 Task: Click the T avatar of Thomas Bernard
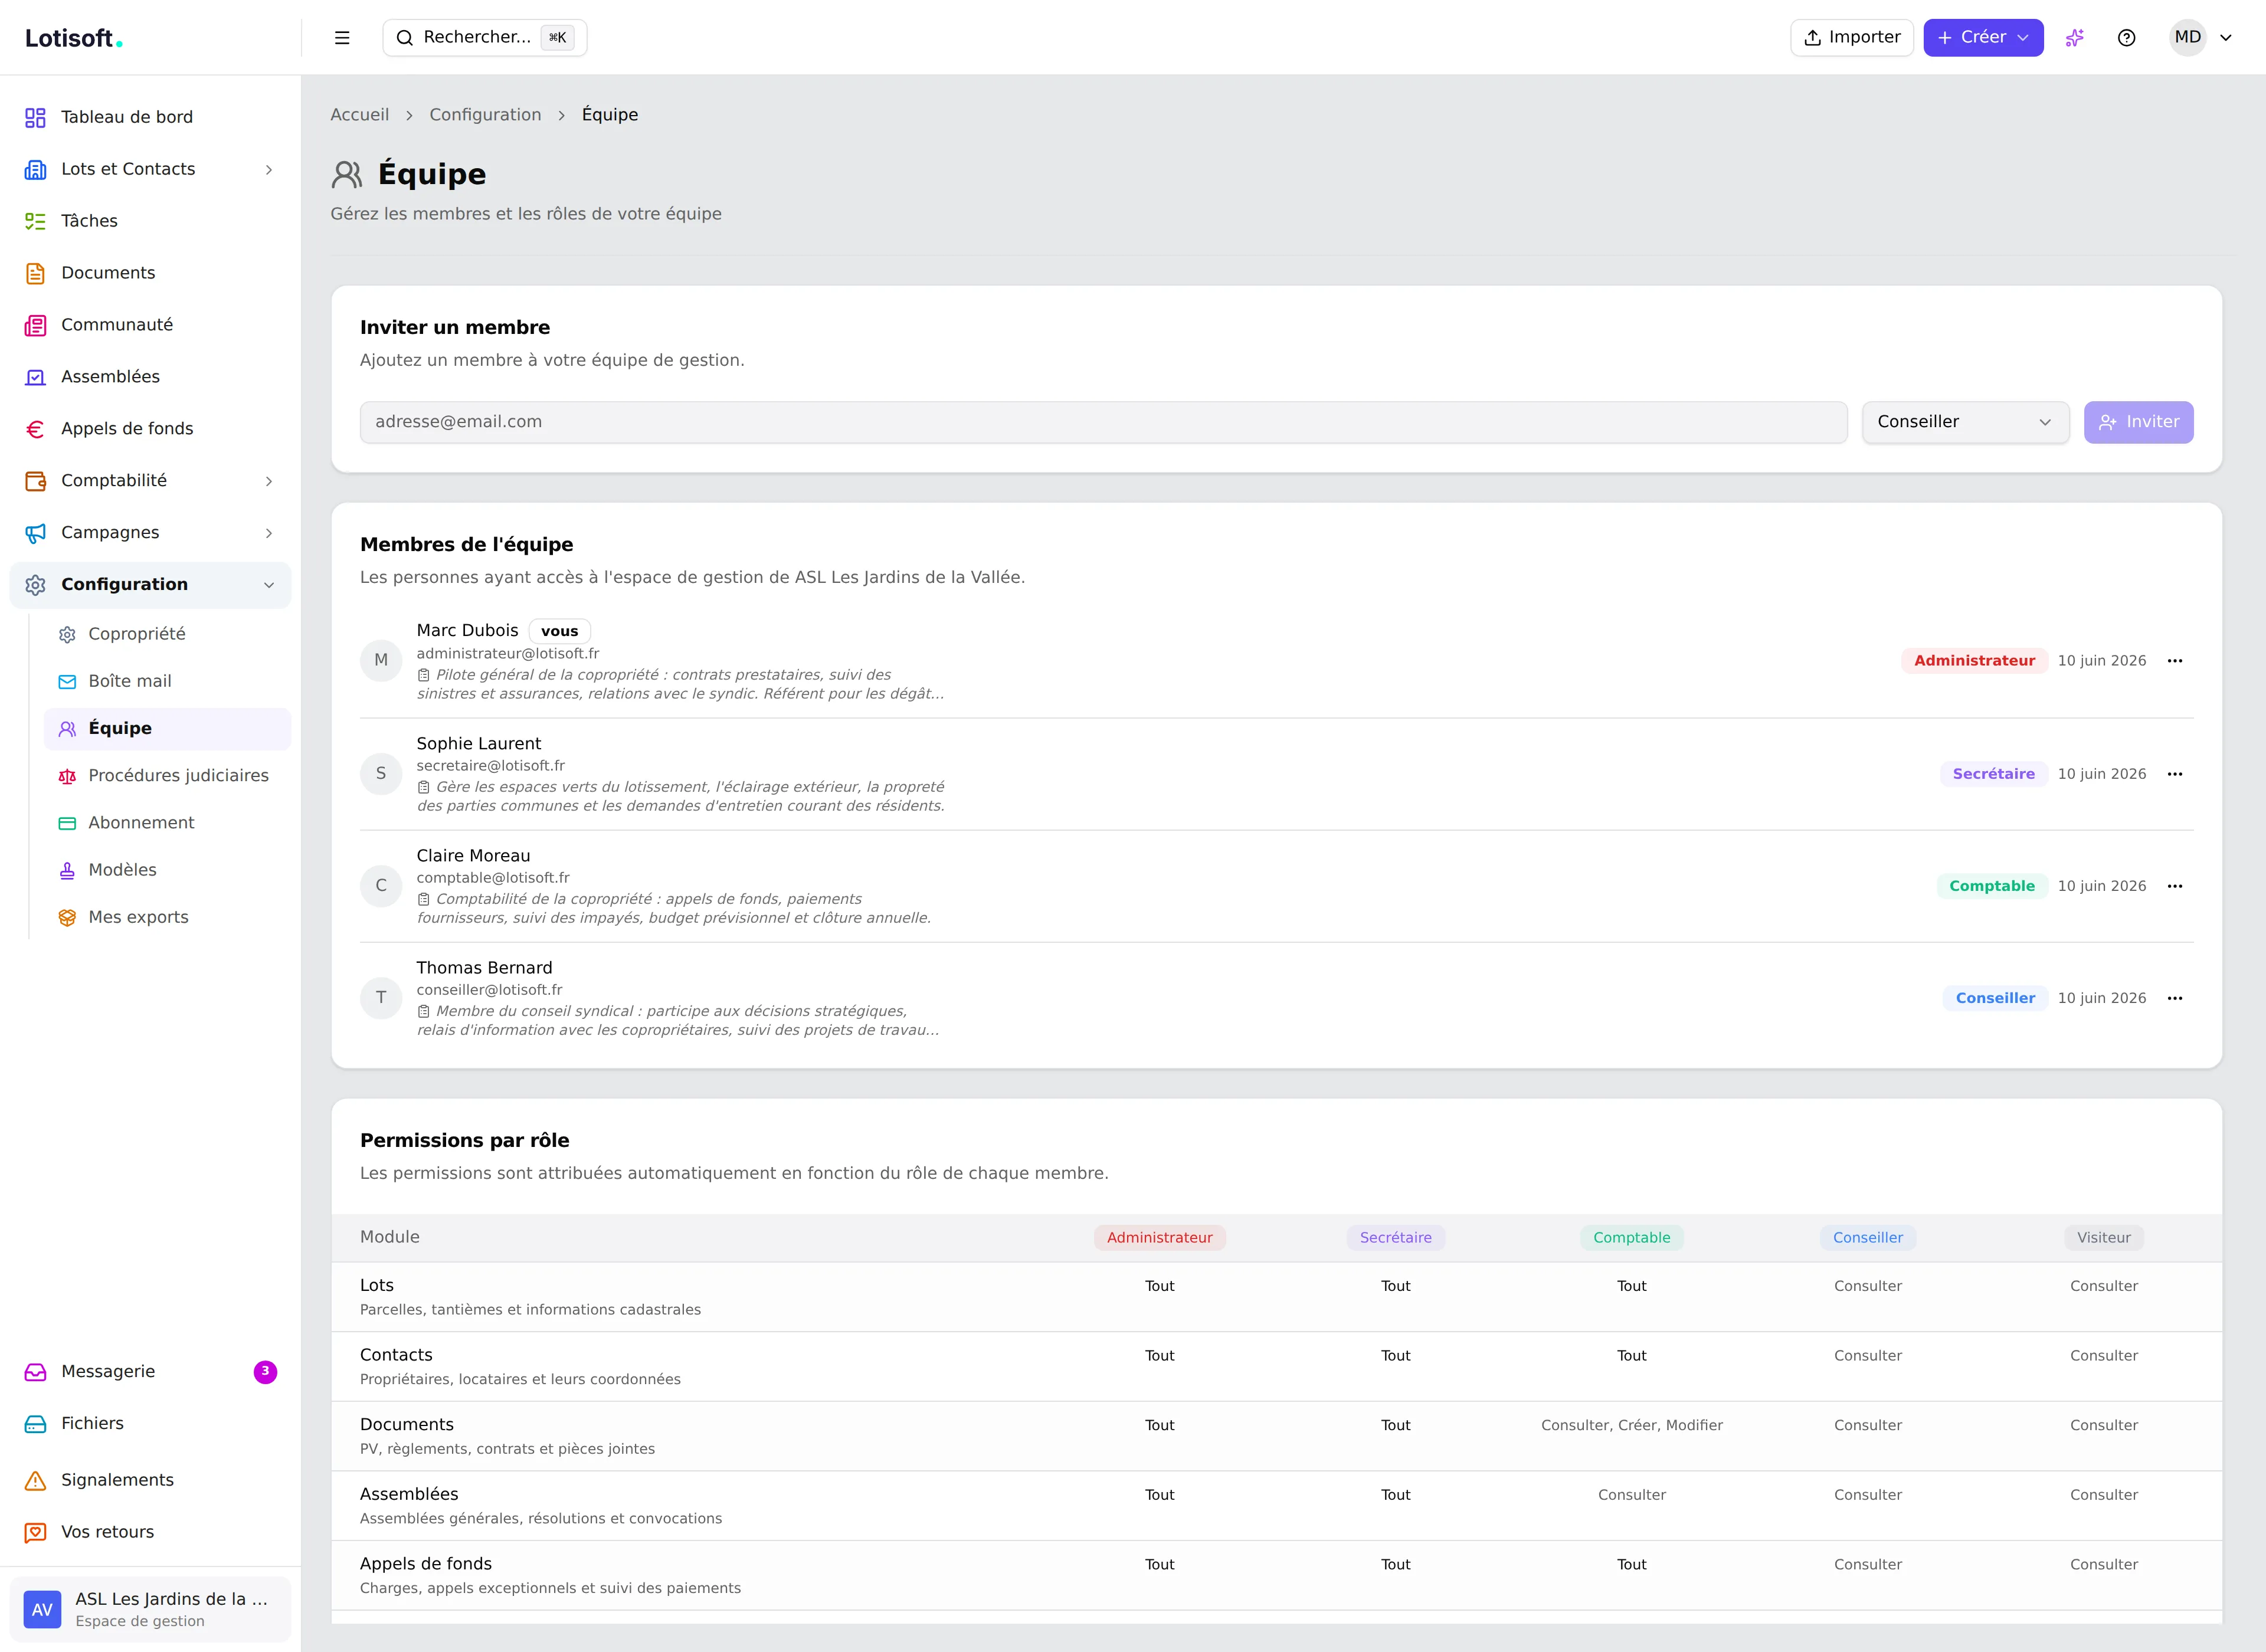(x=381, y=998)
